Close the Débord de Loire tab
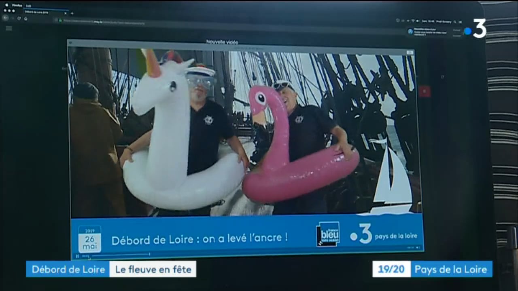 (65, 13)
